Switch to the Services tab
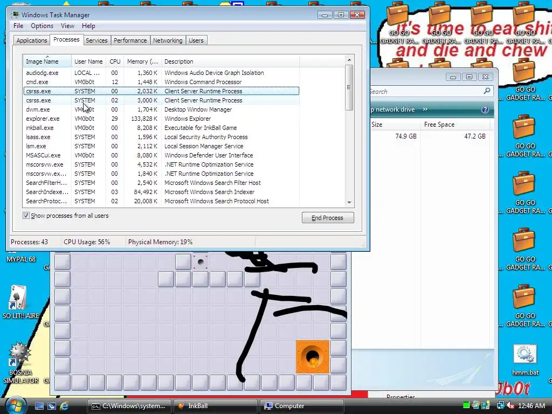 [96, 40]
